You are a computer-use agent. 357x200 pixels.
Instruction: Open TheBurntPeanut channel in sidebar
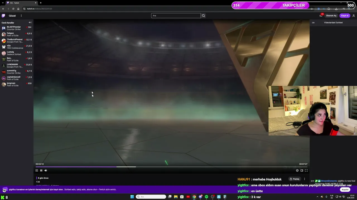pos(17,41)
